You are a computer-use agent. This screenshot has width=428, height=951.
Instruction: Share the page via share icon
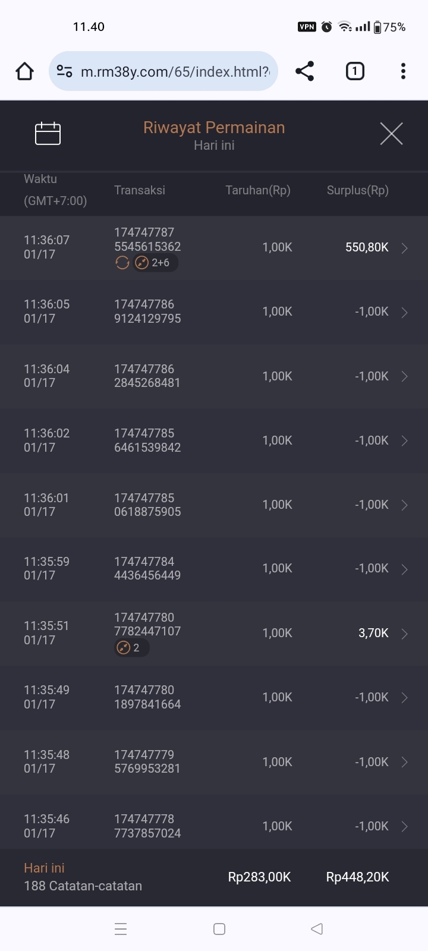(304, 71)
